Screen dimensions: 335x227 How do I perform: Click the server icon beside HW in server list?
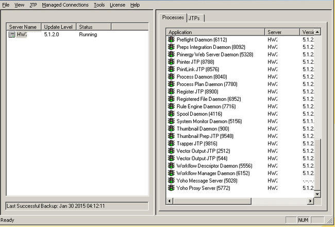(x=12, y=35)
